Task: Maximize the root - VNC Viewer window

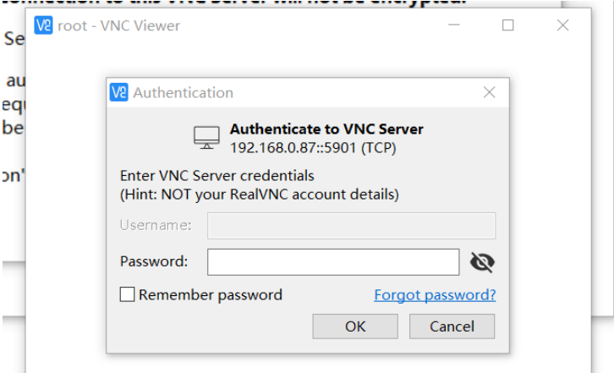Action: click(x=508, y=25)
